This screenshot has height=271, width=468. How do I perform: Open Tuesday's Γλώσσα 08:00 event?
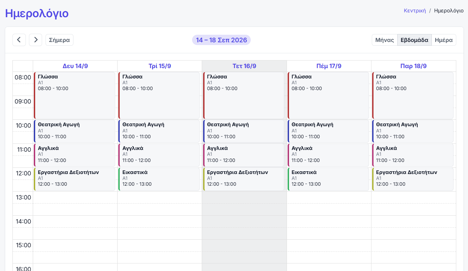(159, 96)
